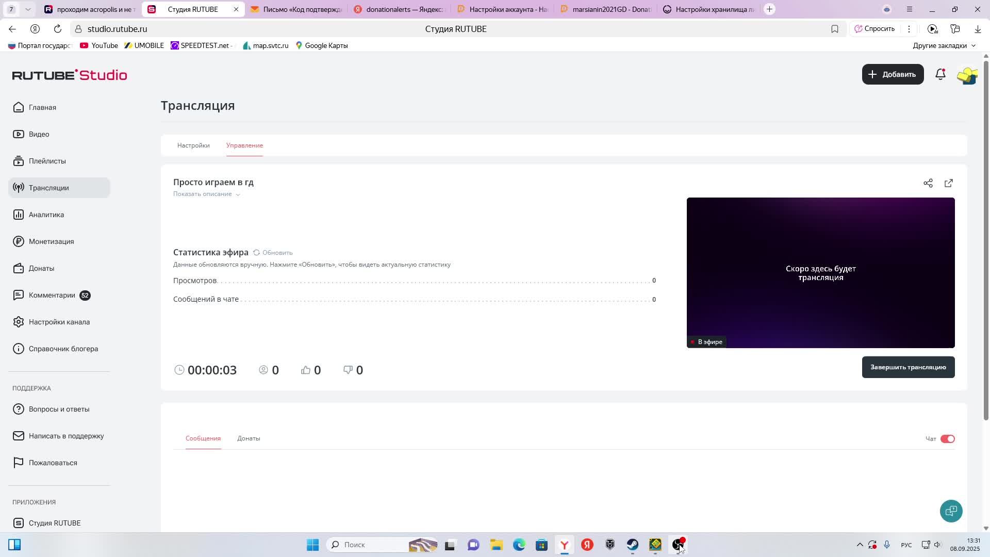Open the Write to support link
Screen dimensions: 990x557
tap(66, 436)
